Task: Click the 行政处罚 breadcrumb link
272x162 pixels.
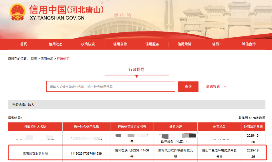Action: pos(63,59)
